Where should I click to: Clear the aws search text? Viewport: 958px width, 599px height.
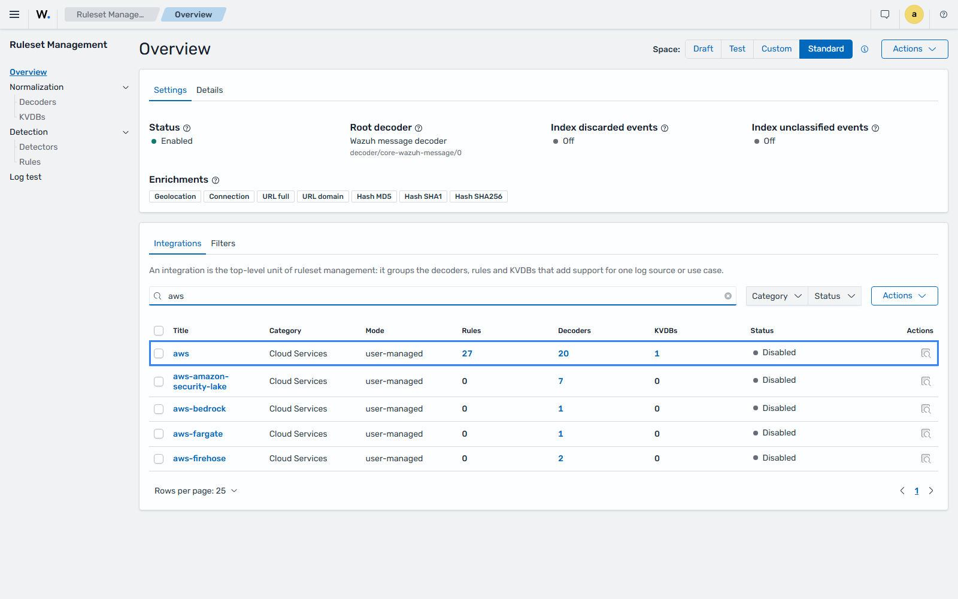[x=728, y=296]
